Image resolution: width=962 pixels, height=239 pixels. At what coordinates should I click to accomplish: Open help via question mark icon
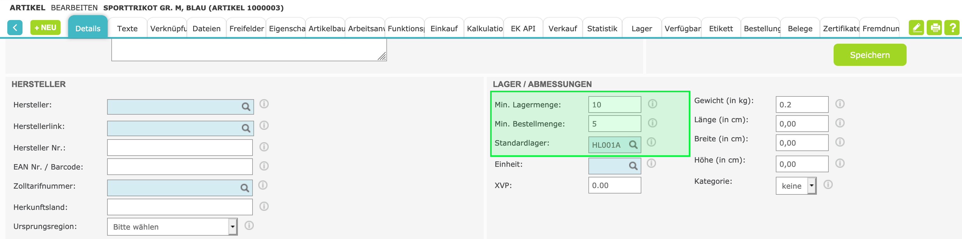click(952, 28)
